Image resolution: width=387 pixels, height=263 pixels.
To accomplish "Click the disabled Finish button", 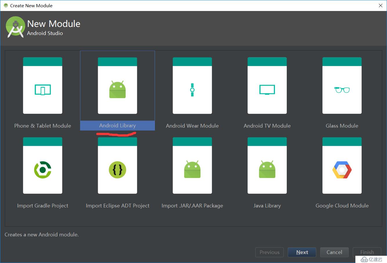I will pos(367,252).
